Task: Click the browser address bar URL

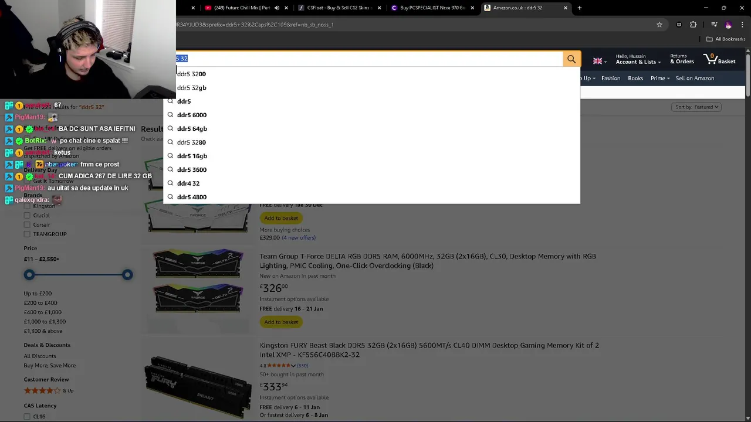Action: pos(255,25)
